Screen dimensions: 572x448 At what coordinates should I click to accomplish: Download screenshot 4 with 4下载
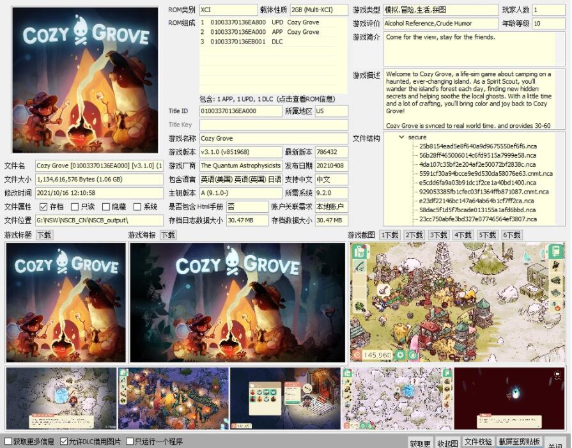[463, 235]
